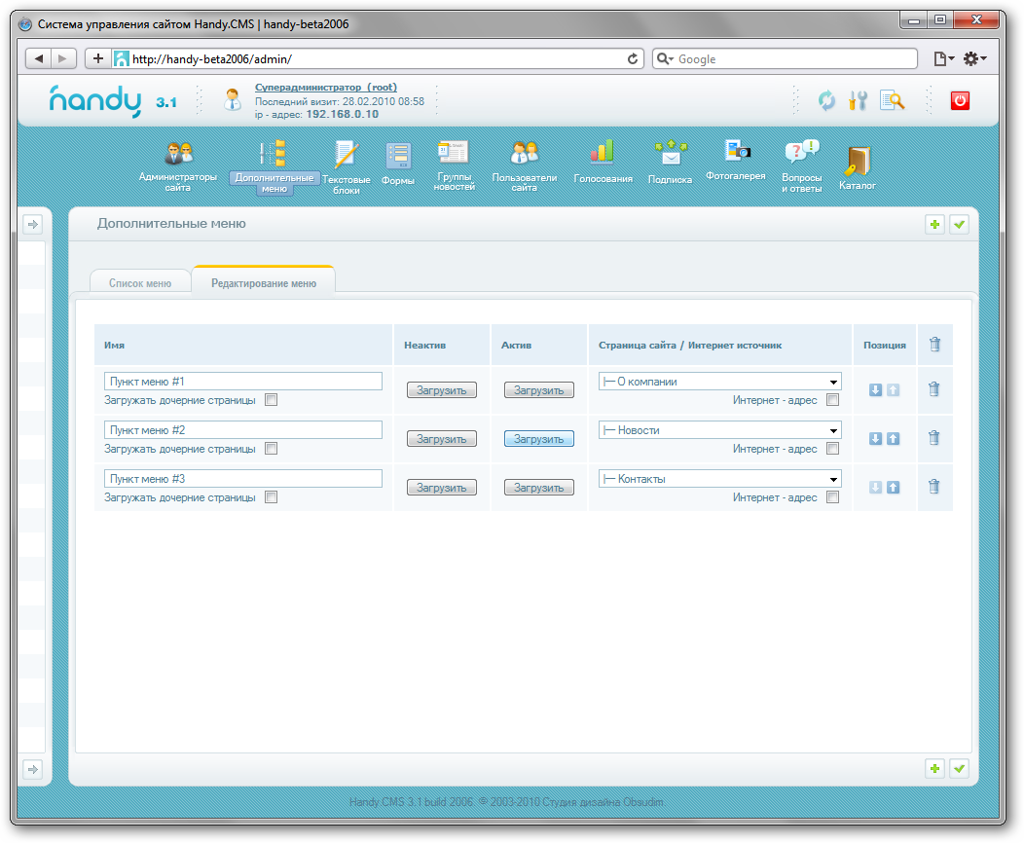Move Пункт меню #1 down with arrow icon
Image resolution: width=1024 pixels, height=843 pixels.
[875, 390]
